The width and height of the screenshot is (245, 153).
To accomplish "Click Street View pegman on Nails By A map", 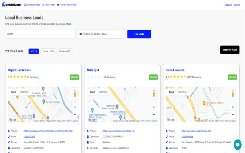I will click(154, 94).
